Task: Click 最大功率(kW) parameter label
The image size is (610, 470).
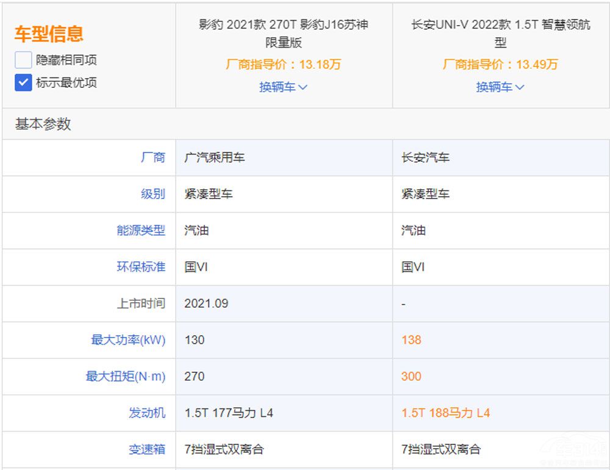Action: coord(128,340)
